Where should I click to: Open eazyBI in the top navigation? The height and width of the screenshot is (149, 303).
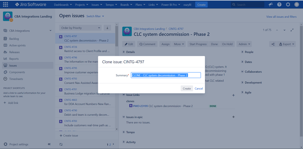(187, 5)
